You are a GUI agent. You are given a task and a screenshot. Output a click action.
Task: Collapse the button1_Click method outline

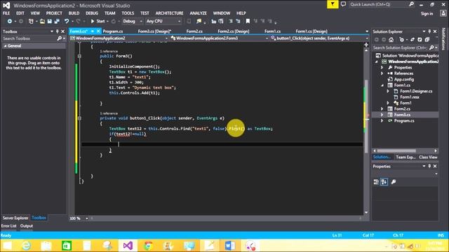79,118
